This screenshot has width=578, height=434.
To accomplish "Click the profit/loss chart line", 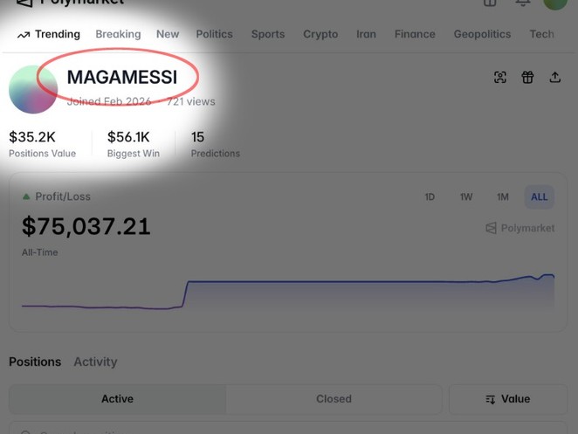I will (x=349, y=282).
